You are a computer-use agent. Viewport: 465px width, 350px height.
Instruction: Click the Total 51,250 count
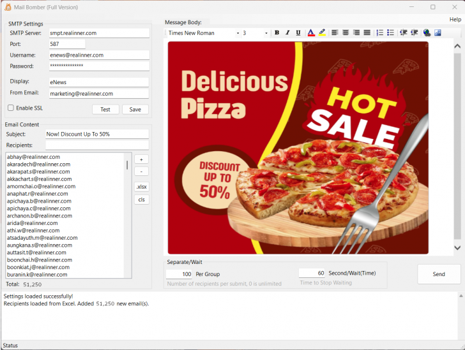pyautogui.click(x=33, y=284)
